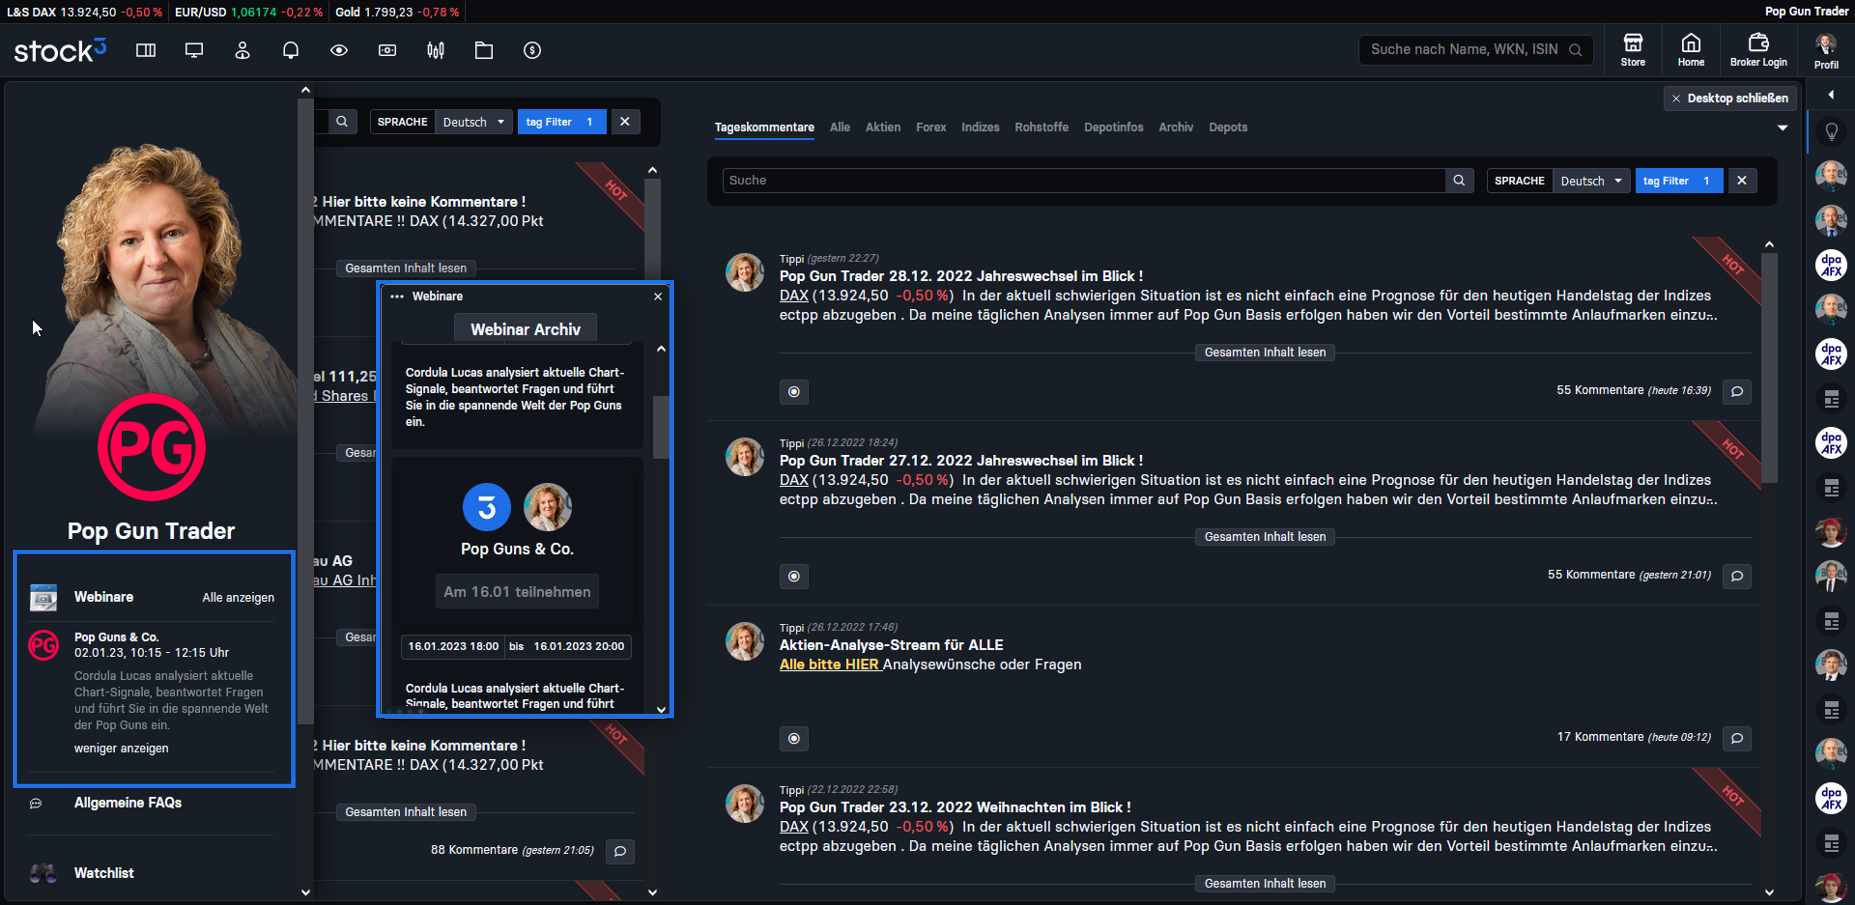This screenshot has height=905, width=1855.
Task: Open Deutsch language dropdown in left feed
Action: (473, 122)
